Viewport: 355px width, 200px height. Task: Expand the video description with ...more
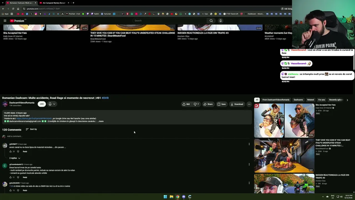click(x=100, y=121)
